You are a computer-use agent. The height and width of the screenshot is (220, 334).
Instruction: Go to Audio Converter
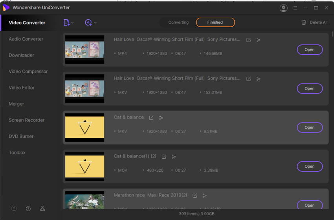[x=26, y=39]
